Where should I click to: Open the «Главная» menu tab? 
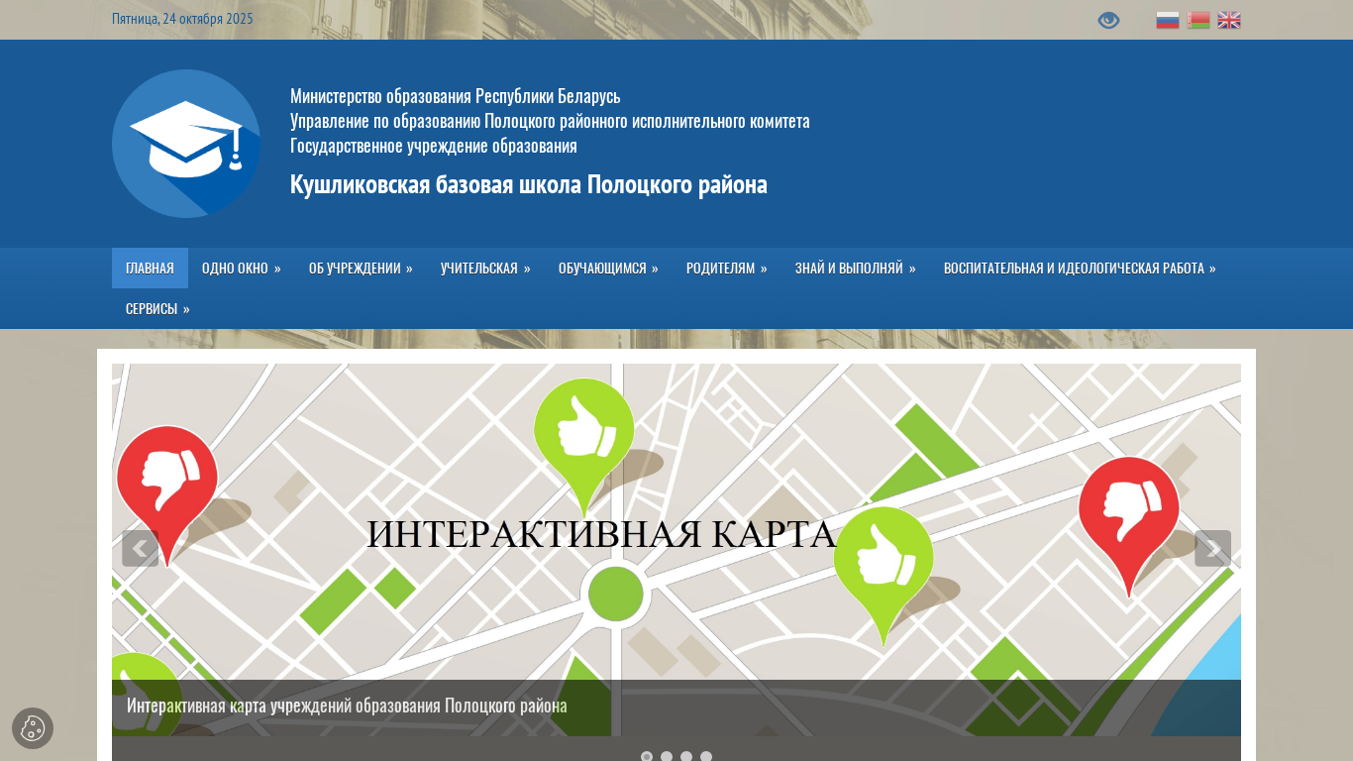150,268
